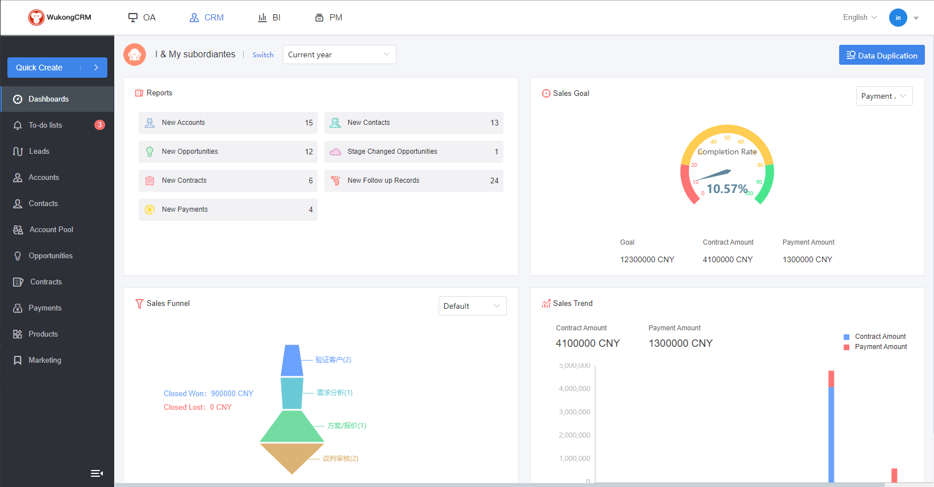Viewport: 934px width, 487px height.
Task: Click the completion rate gauge chart
Action: coord(727,165)
